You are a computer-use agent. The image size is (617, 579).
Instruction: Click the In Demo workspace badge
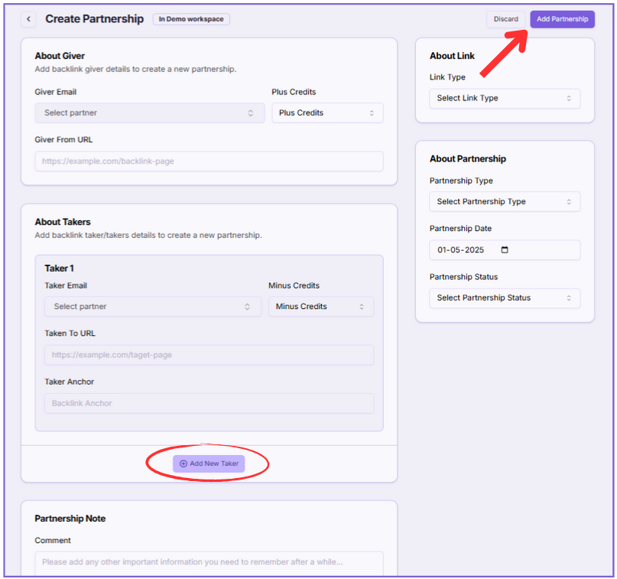point(191,19)
